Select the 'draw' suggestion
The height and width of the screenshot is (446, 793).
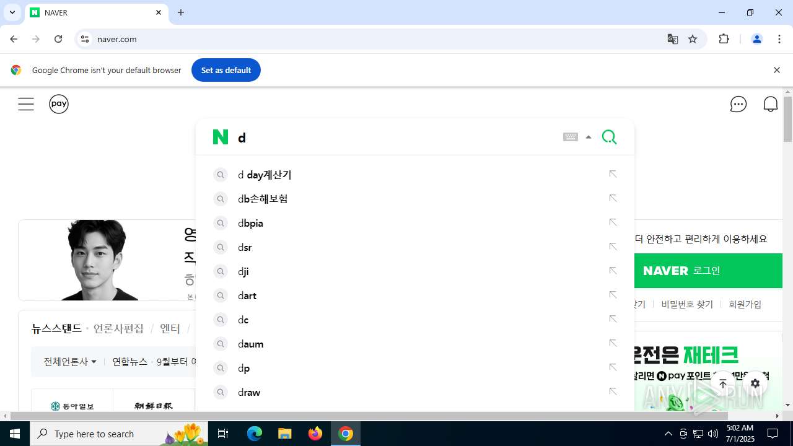(249, 392)
